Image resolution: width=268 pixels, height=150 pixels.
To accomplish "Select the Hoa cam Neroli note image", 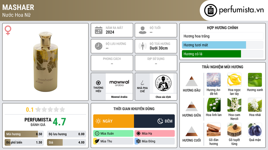I will pyautogui.click(x=234, y=105).
